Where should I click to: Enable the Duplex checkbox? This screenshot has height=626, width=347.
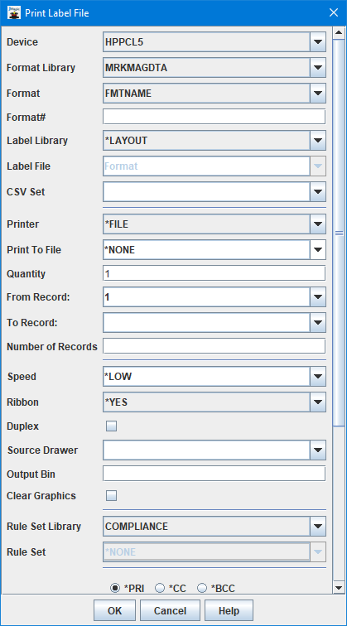tap(112, 426)
